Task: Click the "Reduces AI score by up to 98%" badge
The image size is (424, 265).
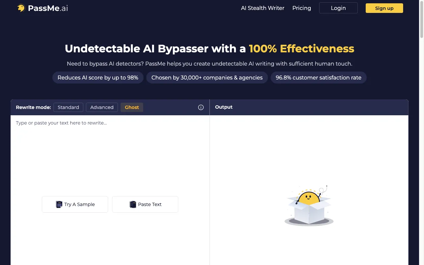Action: pyautogui.click(x=98, y=78)
